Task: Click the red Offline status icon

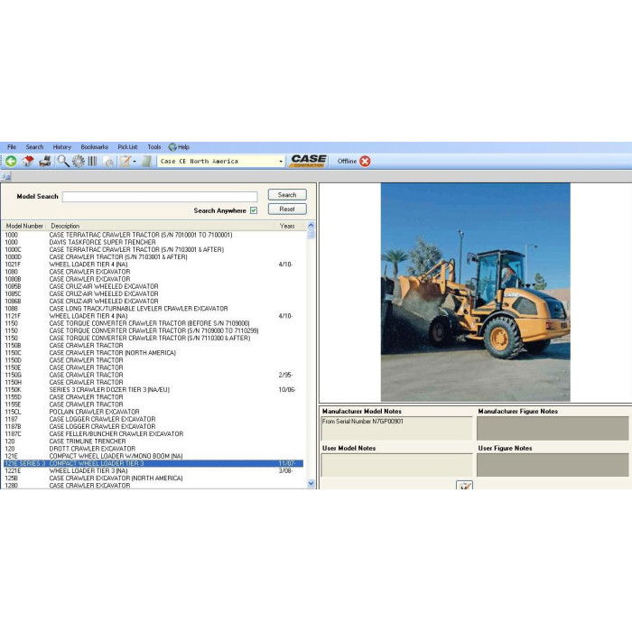Action: click(365, 162)
